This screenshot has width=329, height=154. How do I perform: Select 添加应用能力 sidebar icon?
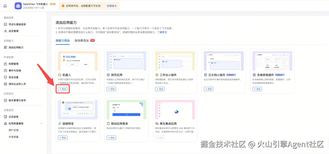pyautogui.click(x=5, y=48)
